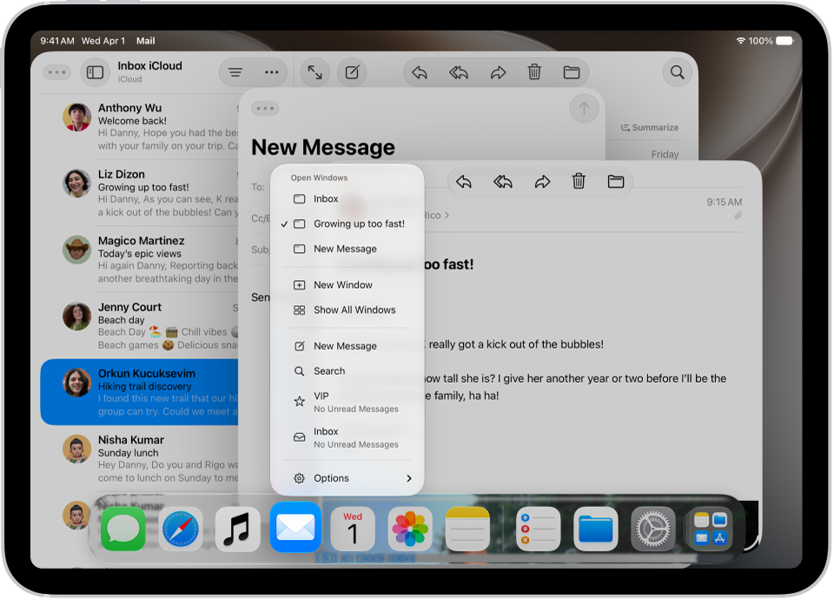
Task: Open Anthony Wu's Welcome back! email
Action: 141,127
